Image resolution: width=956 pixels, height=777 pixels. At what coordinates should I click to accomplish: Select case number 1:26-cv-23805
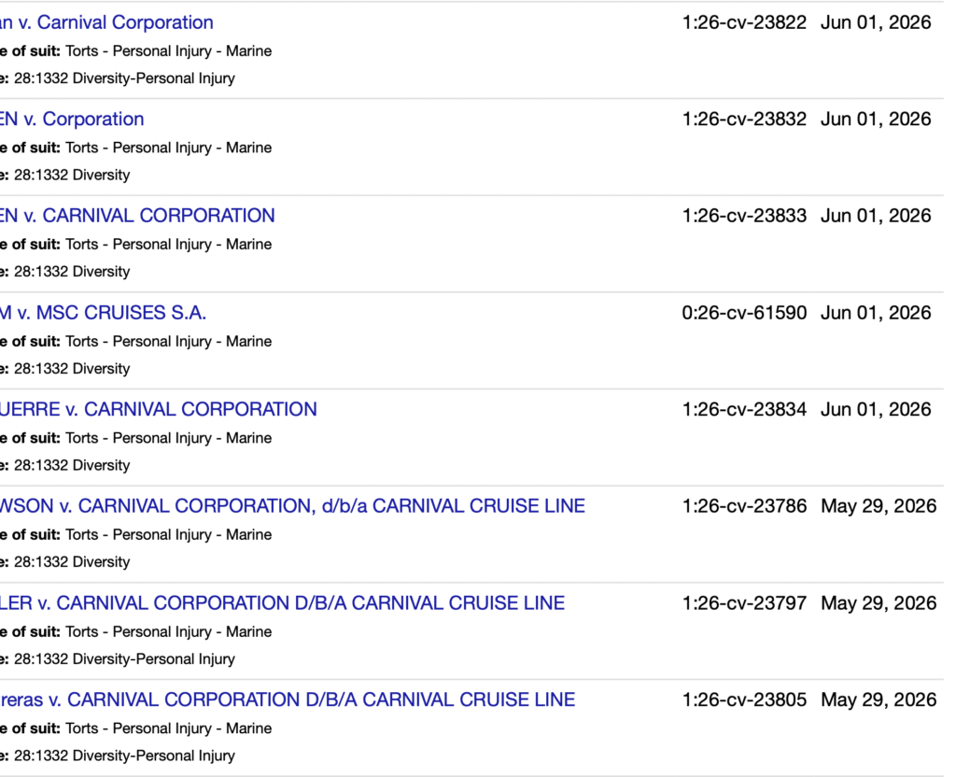[x=744, y=699]
